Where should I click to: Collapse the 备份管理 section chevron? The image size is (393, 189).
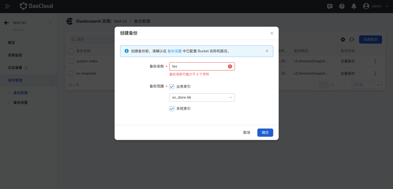52,80
